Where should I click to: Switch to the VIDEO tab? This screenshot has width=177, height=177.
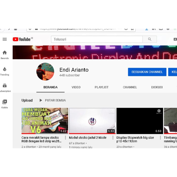point(76,87)
